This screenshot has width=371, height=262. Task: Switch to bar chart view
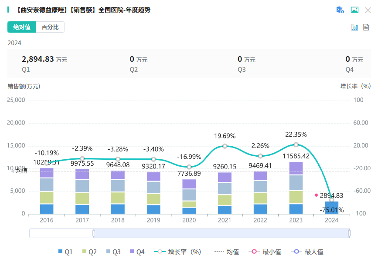coord(355,27)
